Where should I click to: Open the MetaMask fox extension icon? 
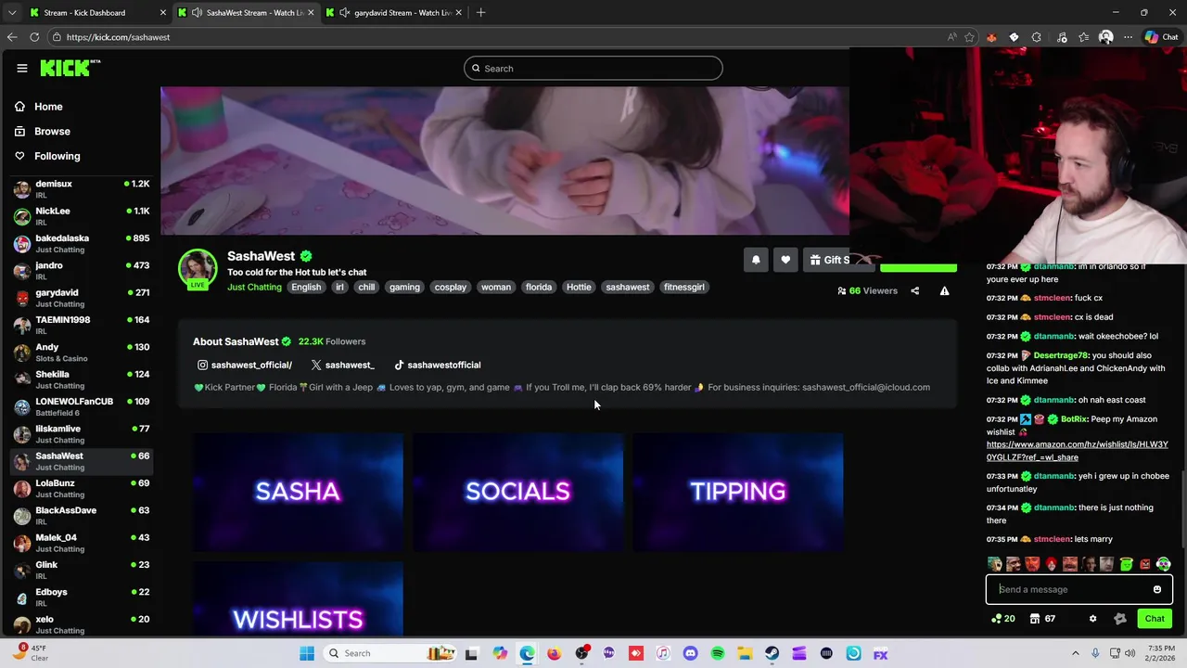tap(991, 37)
